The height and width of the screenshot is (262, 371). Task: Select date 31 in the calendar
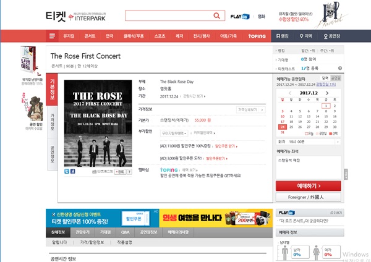pyautogui.click(x=283, y=132)
